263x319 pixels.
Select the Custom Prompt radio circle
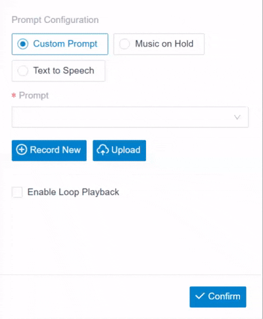pos(23,44)
